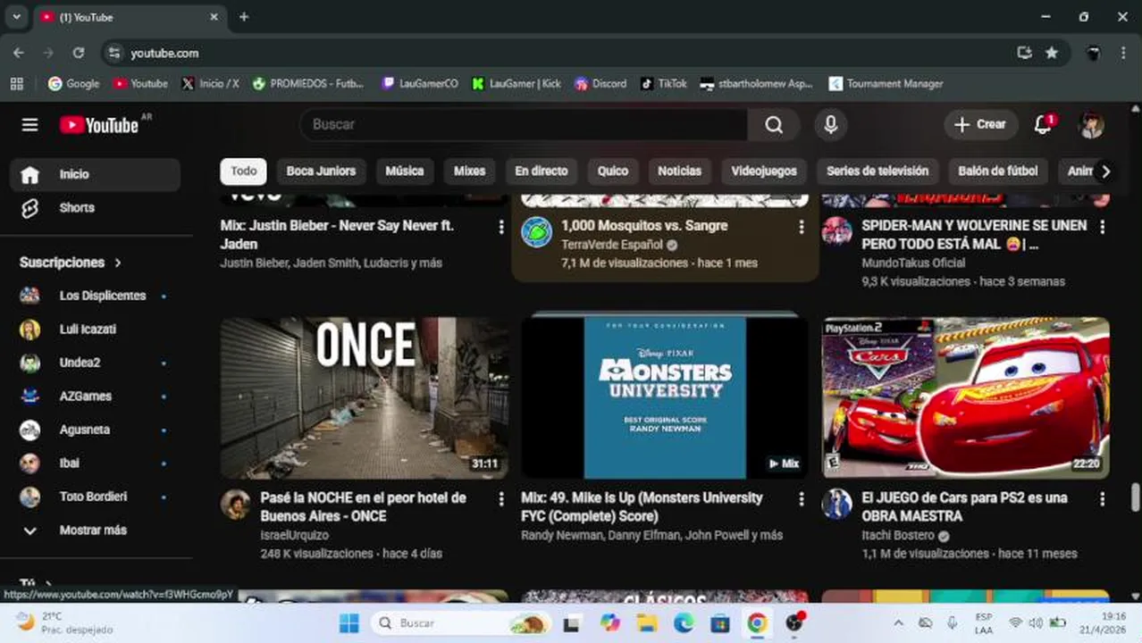The image size is (1142, 643).
Task: Go to Inicio in sidebar
Action: (95, 174)
